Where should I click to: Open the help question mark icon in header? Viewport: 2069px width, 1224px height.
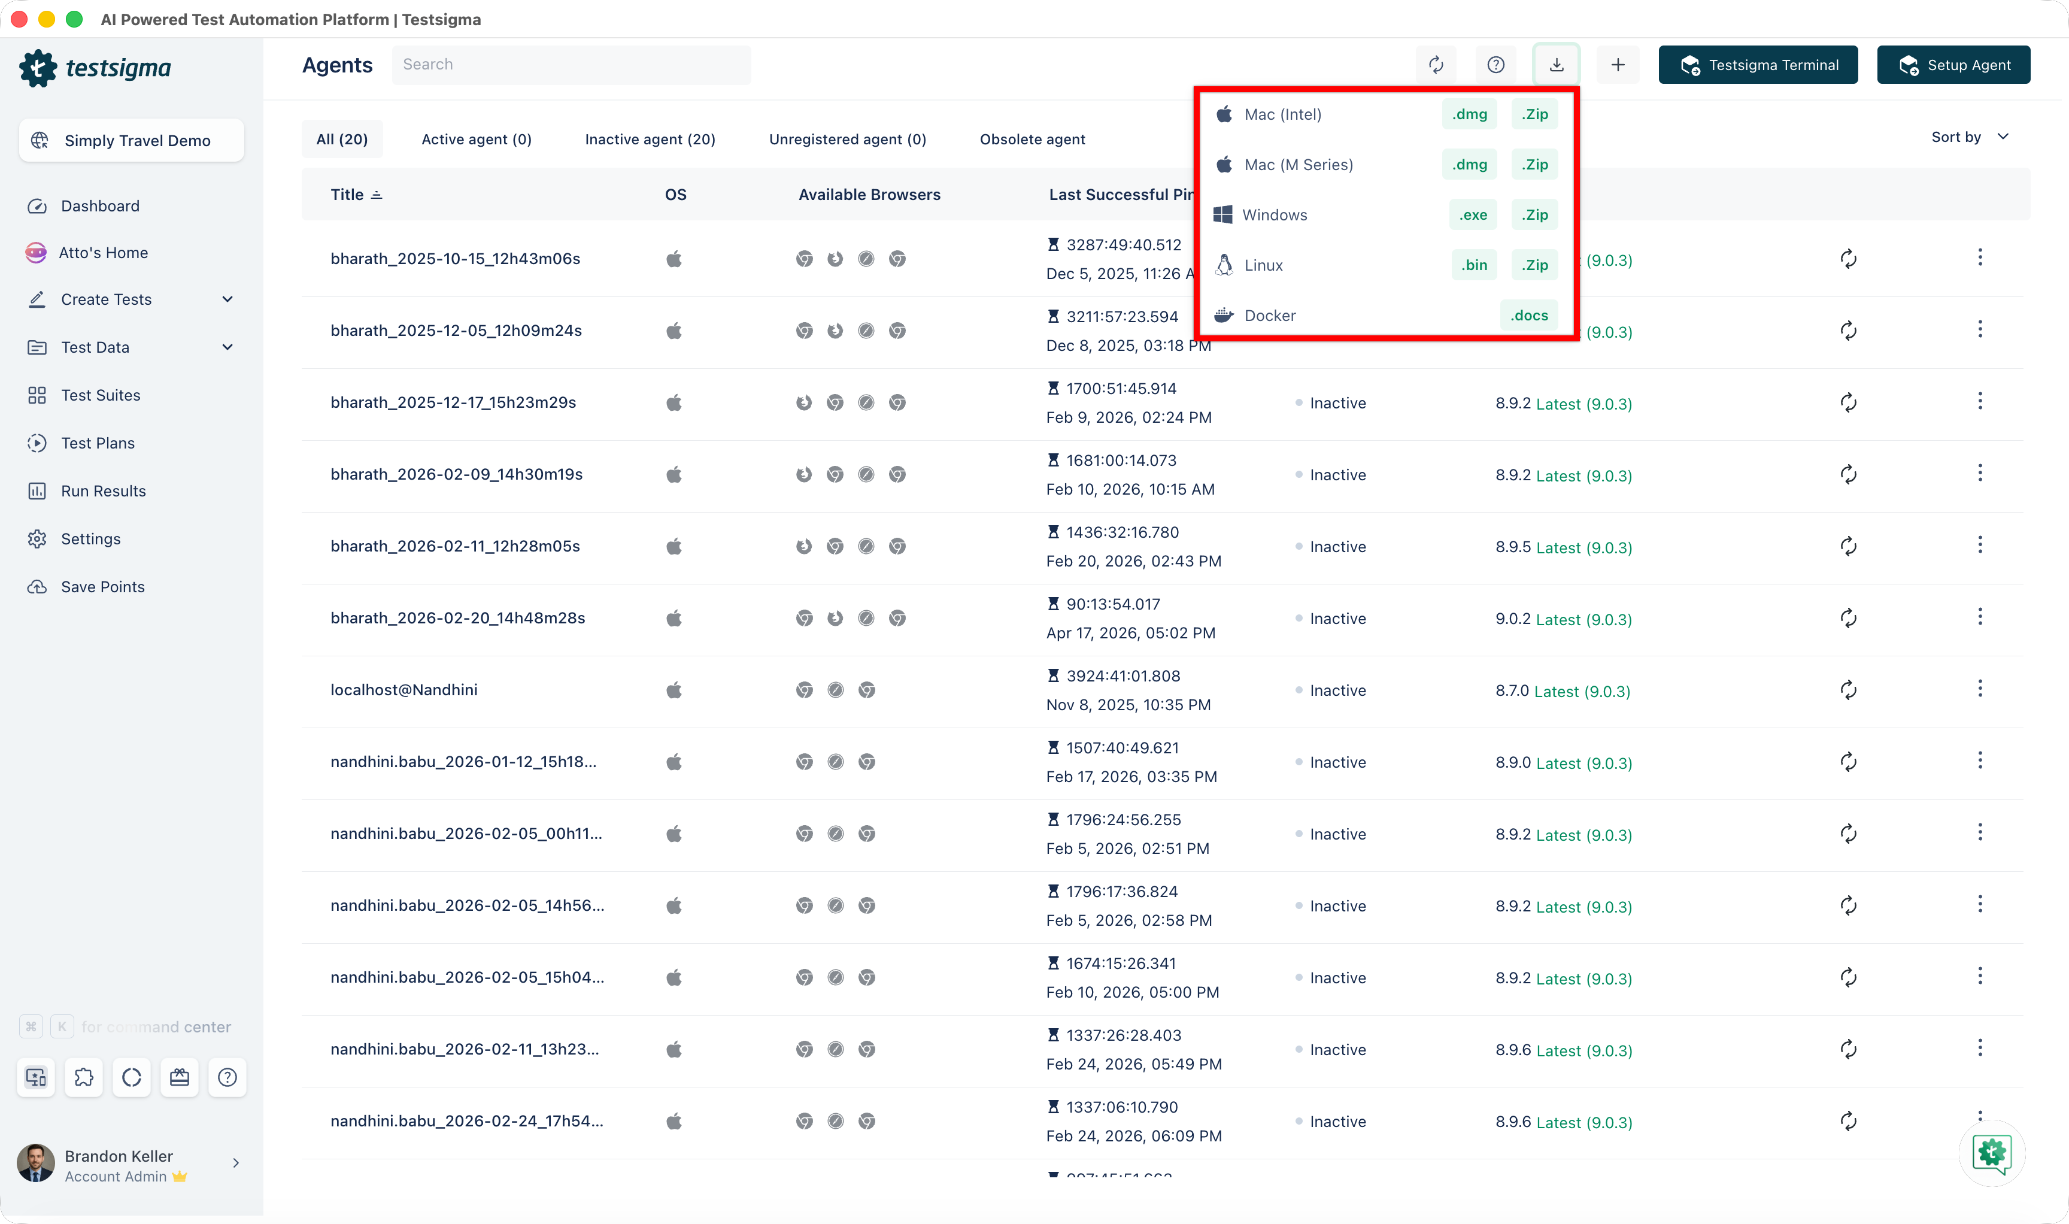pyautogui.click(x=1495, y=64)
